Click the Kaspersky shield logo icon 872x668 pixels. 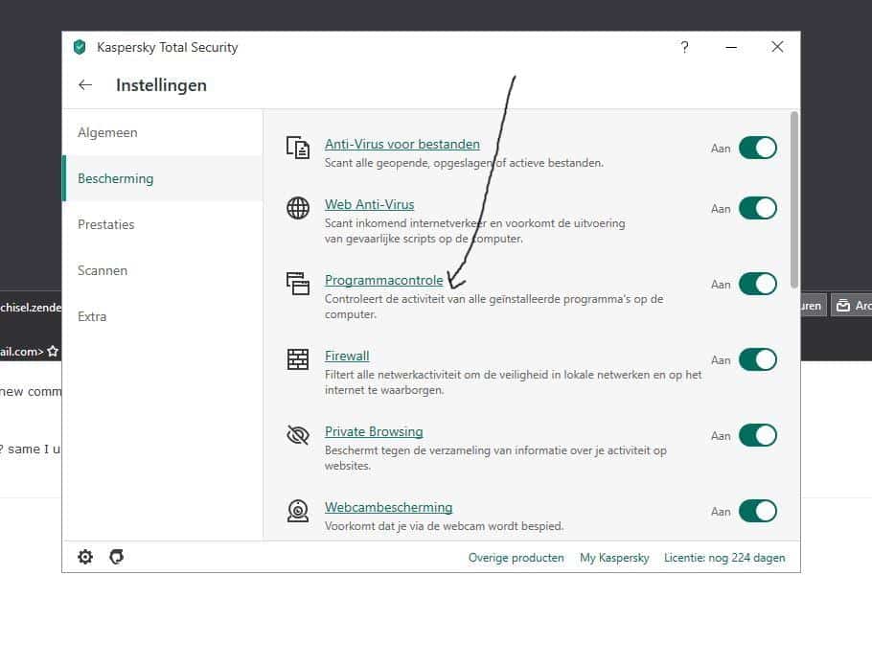(80, 47)
